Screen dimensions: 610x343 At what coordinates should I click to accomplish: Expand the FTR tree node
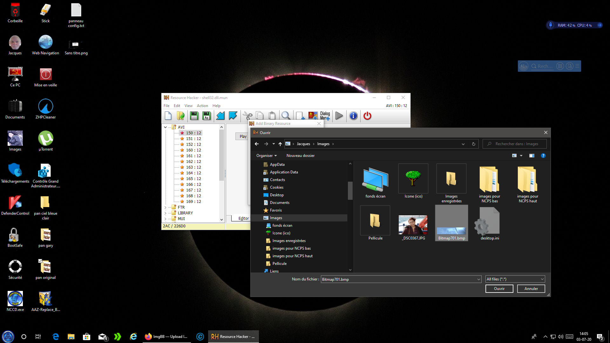tap(165, 207)
